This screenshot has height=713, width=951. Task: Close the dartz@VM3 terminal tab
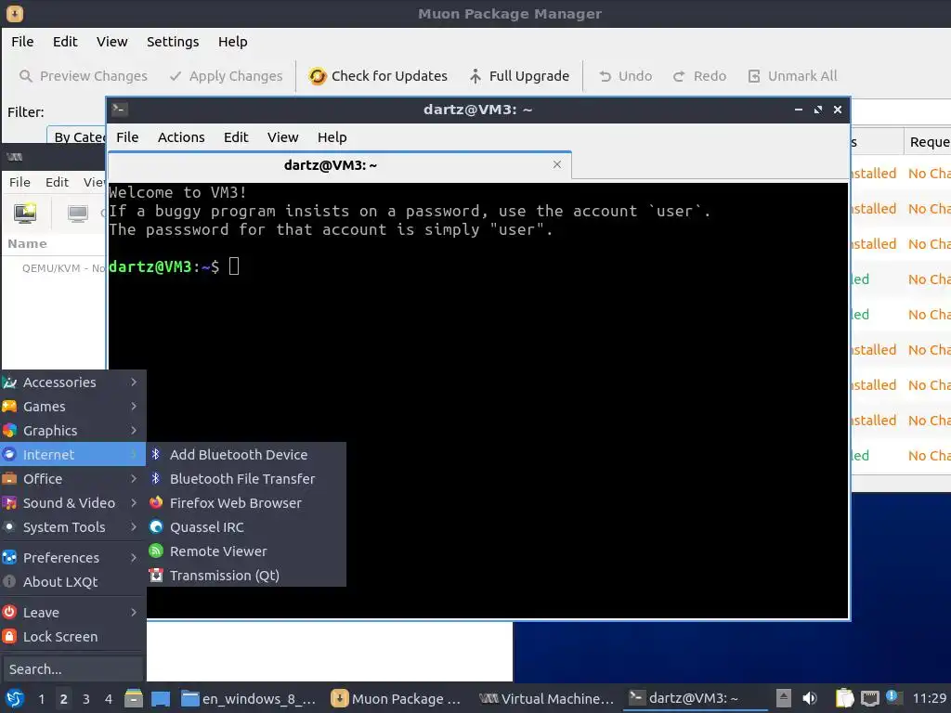coord(557,164)
